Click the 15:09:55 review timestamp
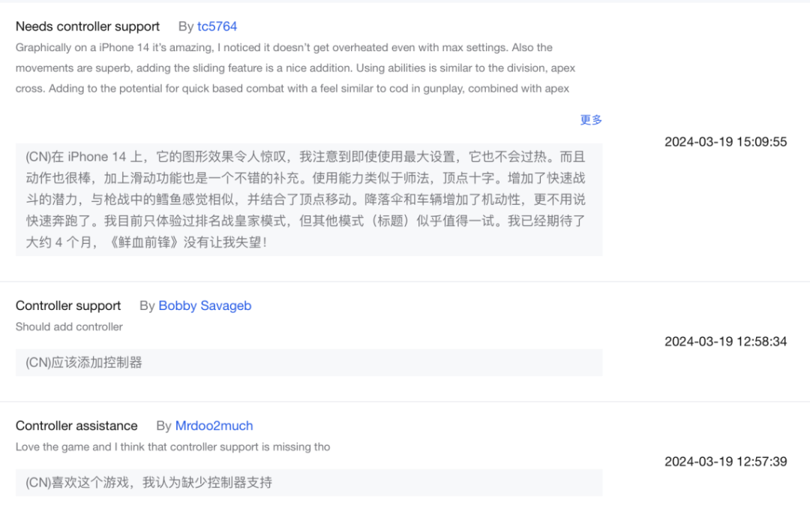This screenshot has width=810, height=512. pos(725,142)
